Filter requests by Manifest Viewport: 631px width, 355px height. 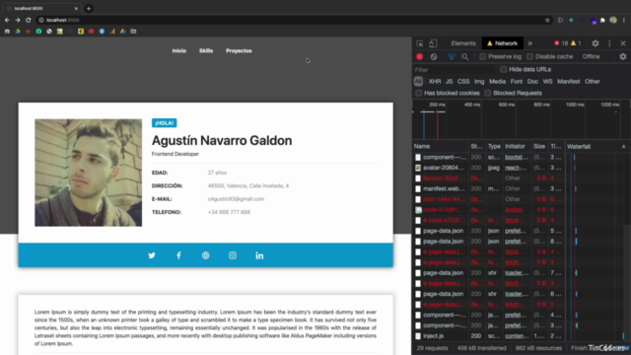[569, 81]
